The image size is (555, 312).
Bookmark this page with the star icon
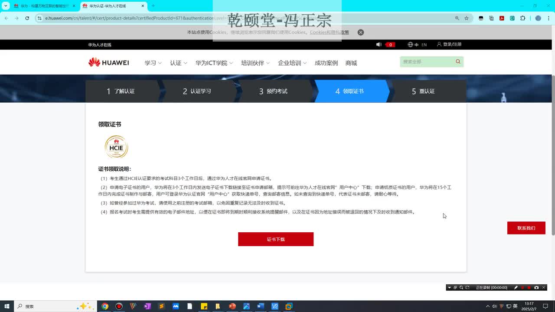[467, 18]
